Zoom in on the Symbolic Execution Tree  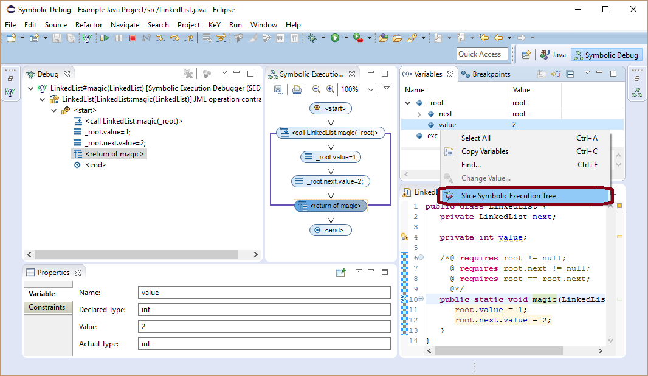point(330,89)
